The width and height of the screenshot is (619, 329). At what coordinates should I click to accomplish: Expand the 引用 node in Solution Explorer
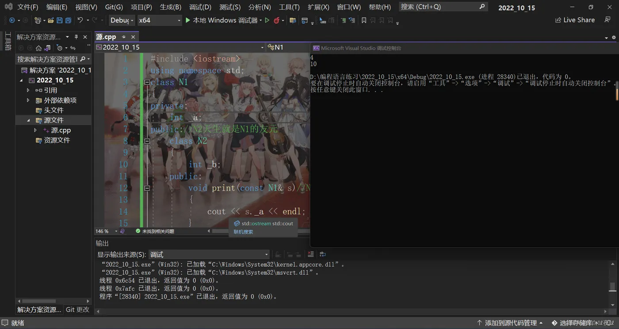tap(28, 90)
